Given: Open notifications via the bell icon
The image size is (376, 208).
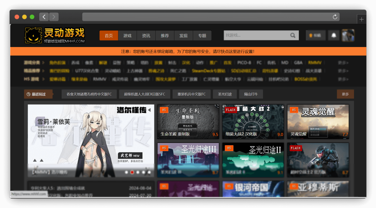Looking at the screenshot, I should [333, 35].
